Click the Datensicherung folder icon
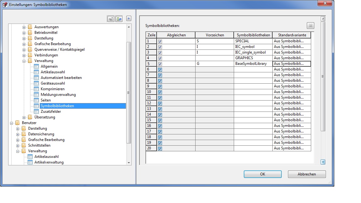 (x=24, y=134)
